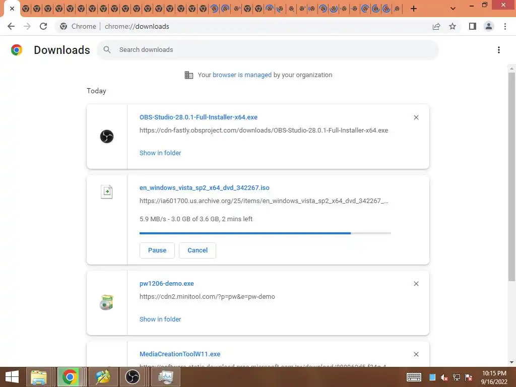The width and height of the screenshot is (516, 387).
Task: Open OBS-Studio-28.0.1-Full-Installer-x64.exe file link
Action: (x=199, y=117)
